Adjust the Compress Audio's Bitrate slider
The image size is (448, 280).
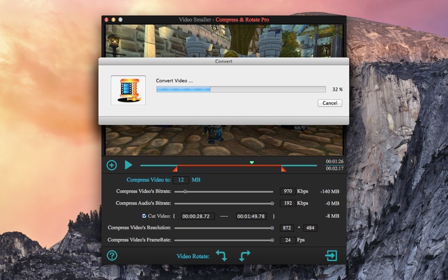[x=223, y=203]
